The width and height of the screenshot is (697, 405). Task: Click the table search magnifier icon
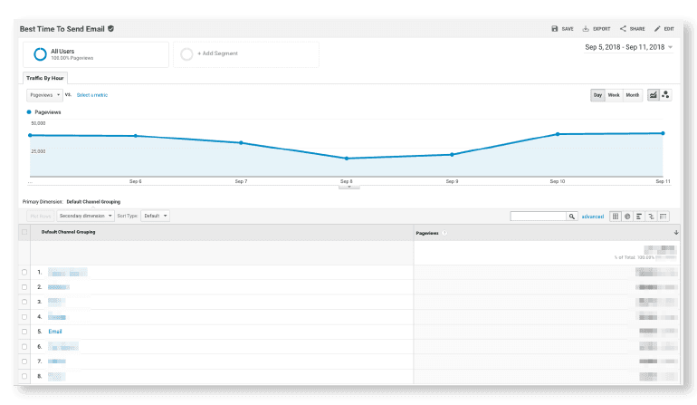tap(572, 217)
